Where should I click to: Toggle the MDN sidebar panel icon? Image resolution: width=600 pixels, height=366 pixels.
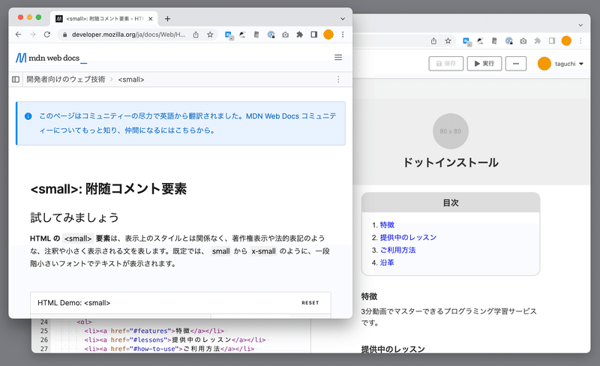16,79
